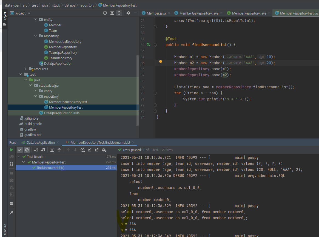Viewport: 319px width, 237px height.
Task: Click the Collapse All icon in Project panel
Action: [119, 13]
